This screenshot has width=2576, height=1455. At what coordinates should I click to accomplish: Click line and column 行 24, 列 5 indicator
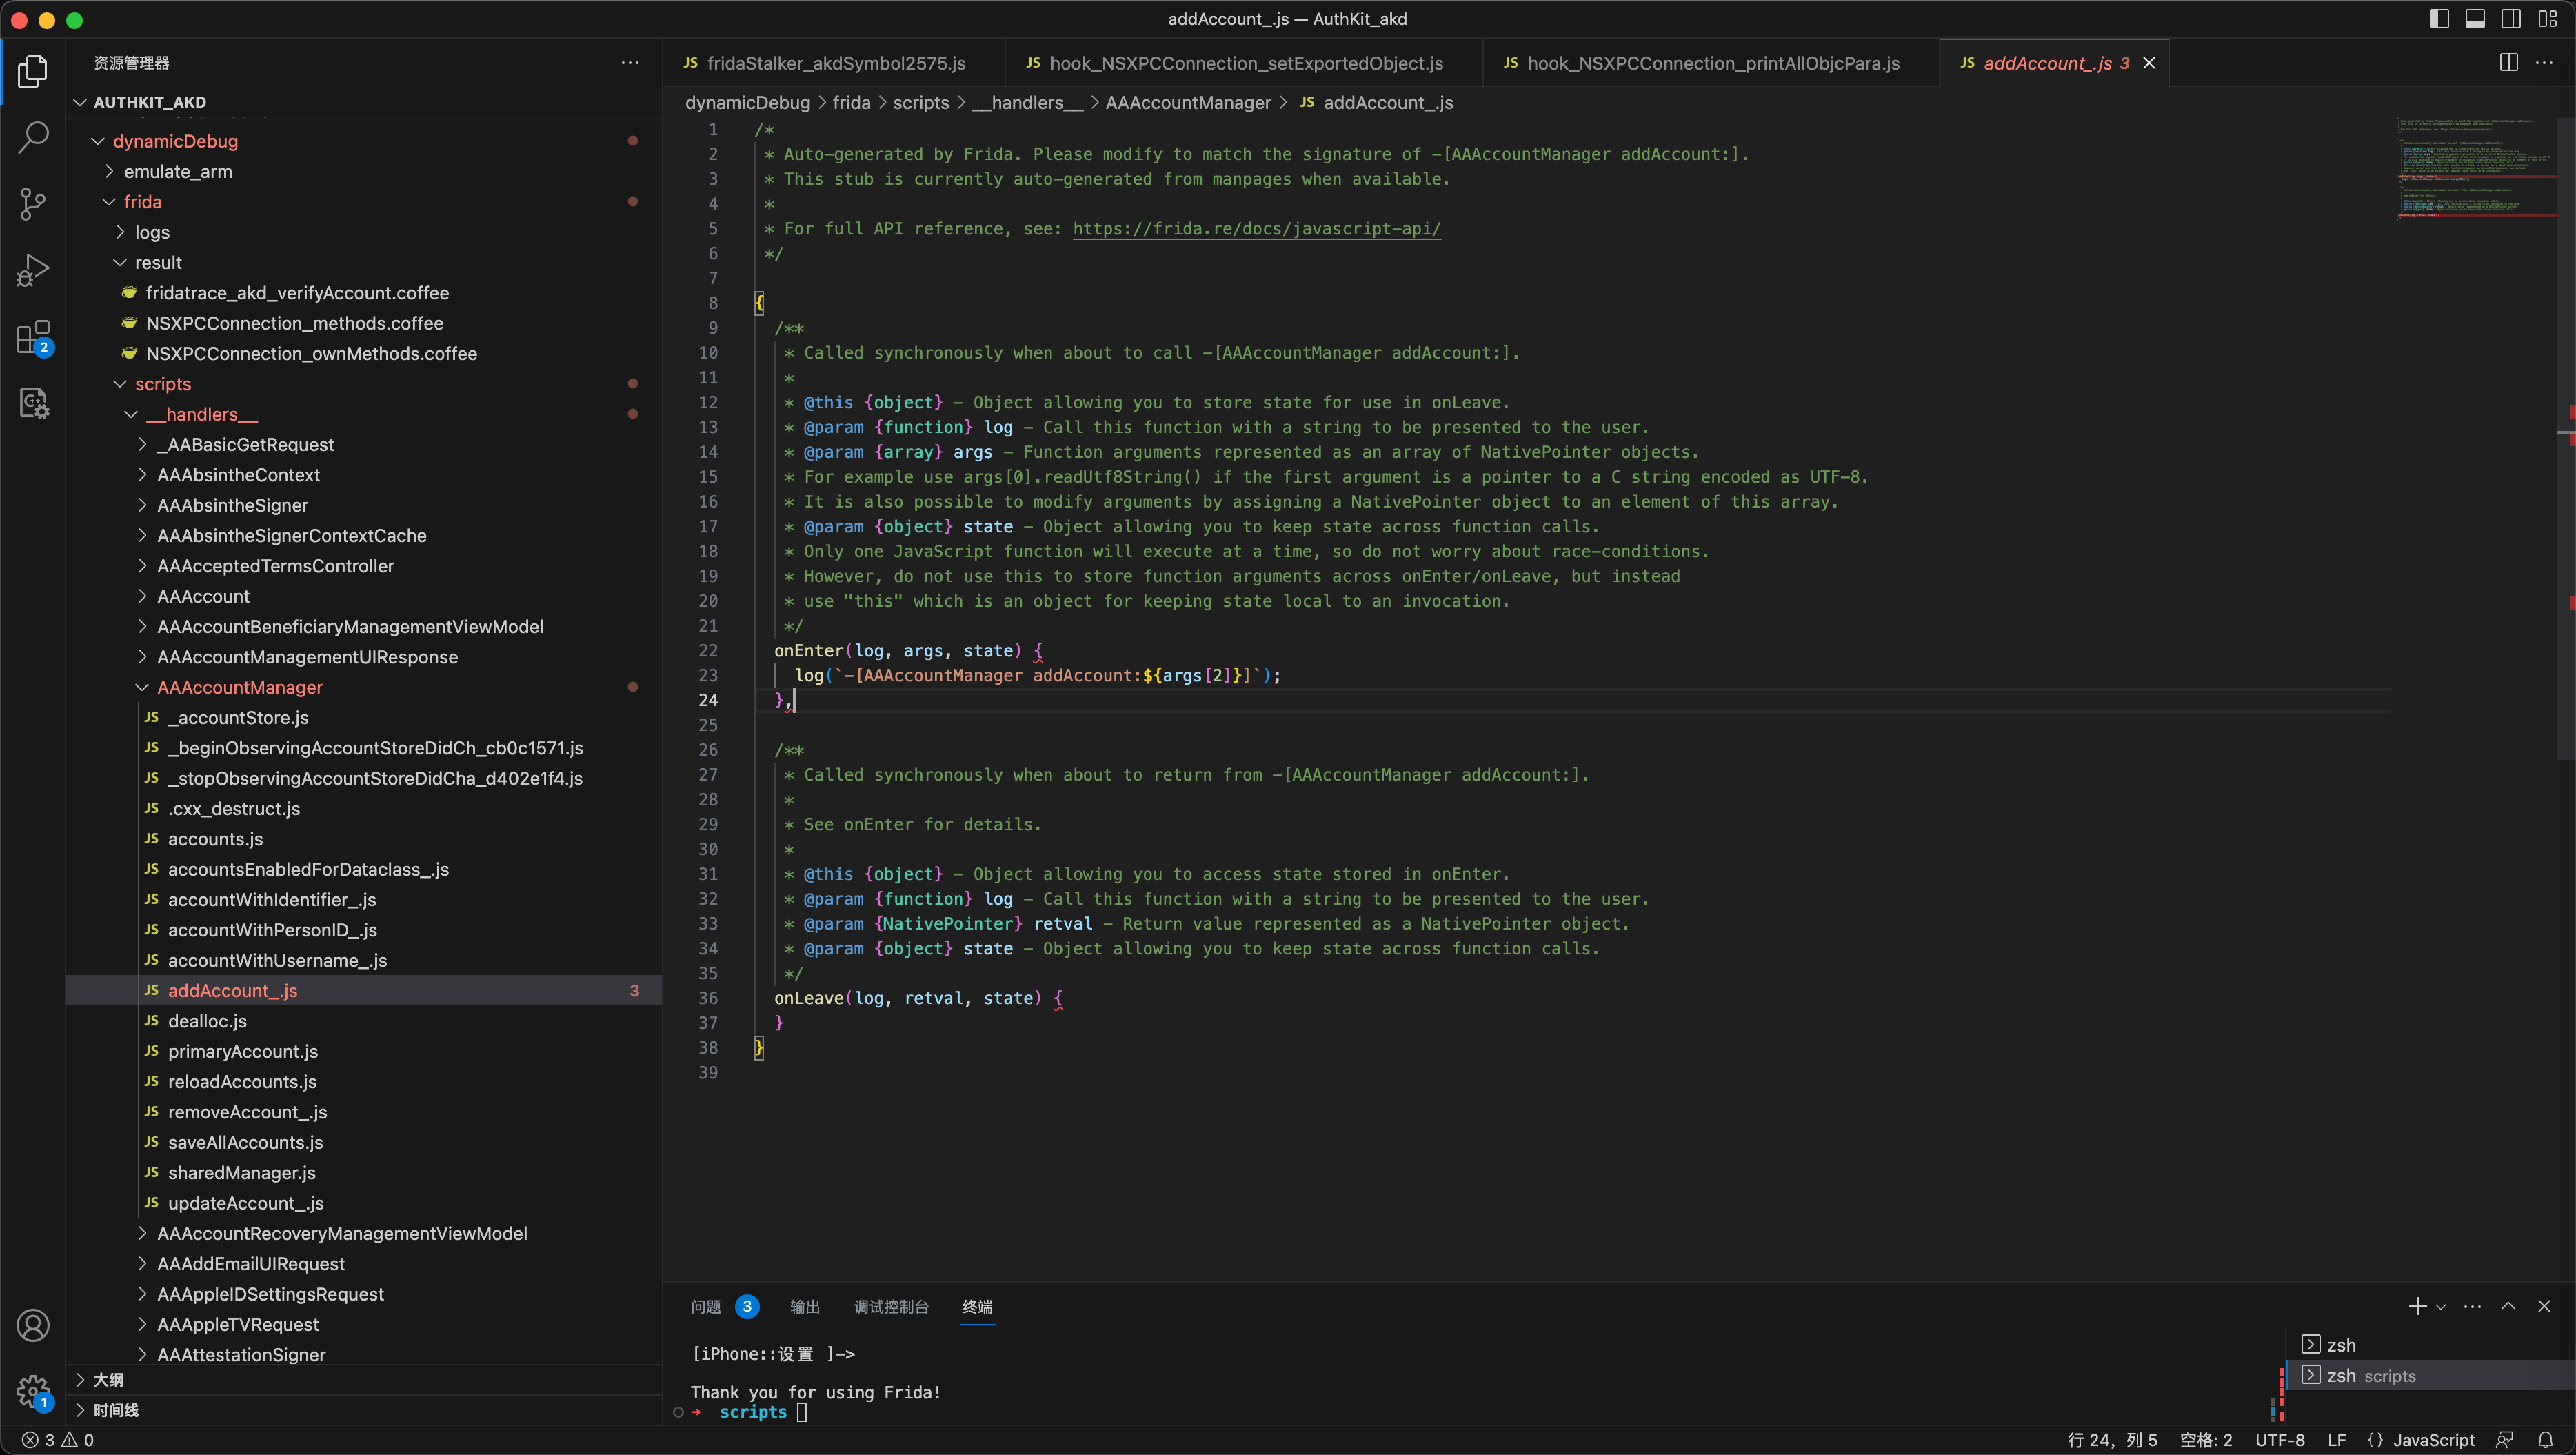pos(2112,1440)
